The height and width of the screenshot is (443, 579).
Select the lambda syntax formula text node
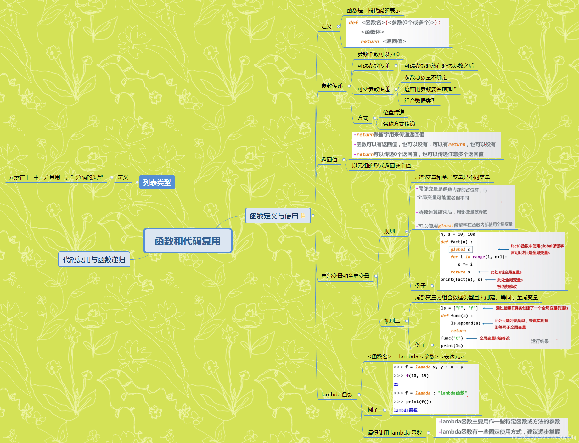pyautogui.click(x=416, y=356)
